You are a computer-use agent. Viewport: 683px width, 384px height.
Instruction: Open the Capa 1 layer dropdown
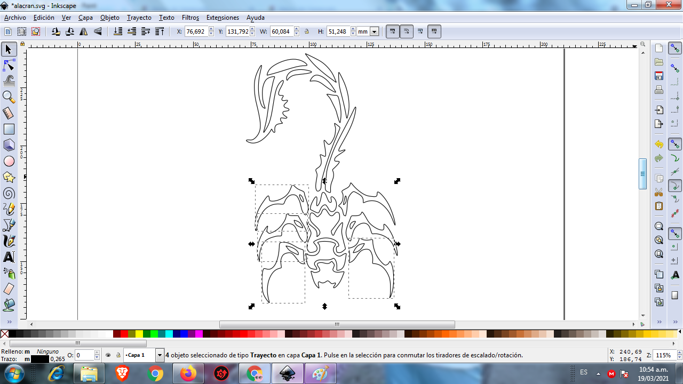click(160, 355)
